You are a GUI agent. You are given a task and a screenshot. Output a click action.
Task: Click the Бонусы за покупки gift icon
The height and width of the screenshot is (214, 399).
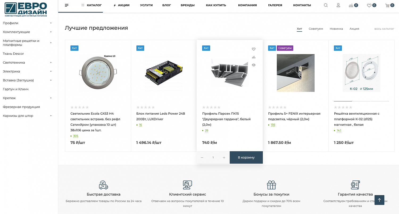(x=271, y=185)
